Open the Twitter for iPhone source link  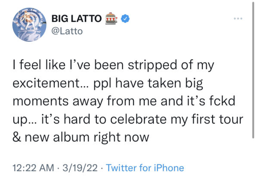coord(145,168)
